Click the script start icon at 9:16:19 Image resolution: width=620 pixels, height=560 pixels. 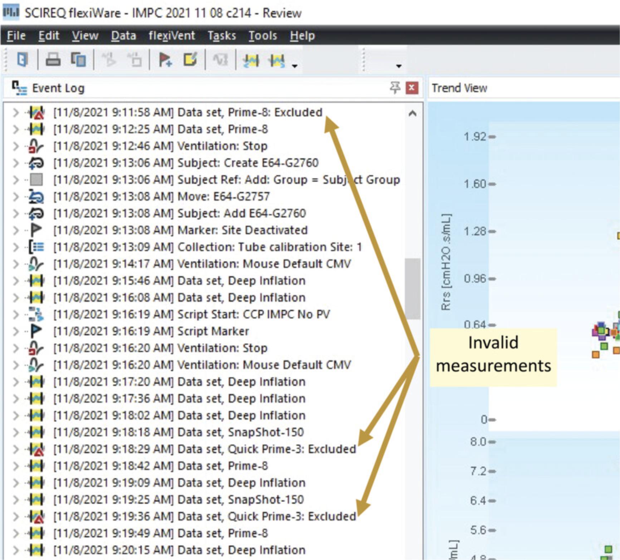pos(36,314)
